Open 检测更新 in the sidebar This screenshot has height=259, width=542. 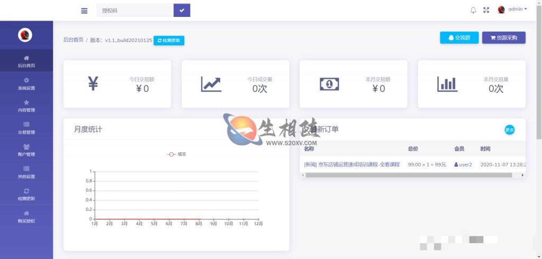coord(26,195)
